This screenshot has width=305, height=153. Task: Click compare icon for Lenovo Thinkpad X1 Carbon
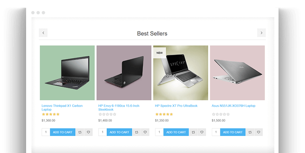point(80,132)
